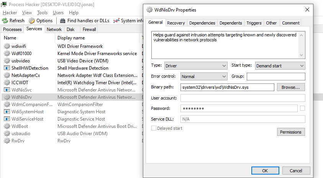The width and height of the screenshot is (323, 178).
Task: Open the Hacker menu
Action: tap(10, 13)
